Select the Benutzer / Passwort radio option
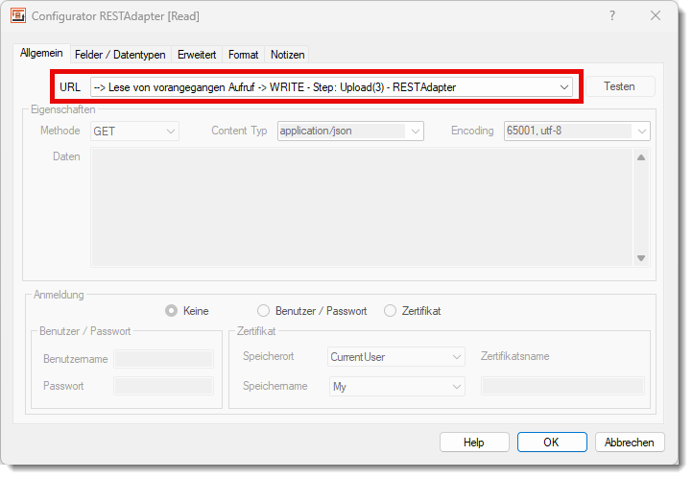693x479 pixels. coord(264,311)
